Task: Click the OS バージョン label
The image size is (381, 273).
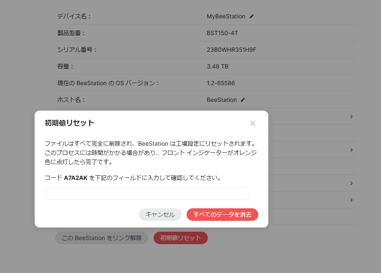Action: click(108, 83)
